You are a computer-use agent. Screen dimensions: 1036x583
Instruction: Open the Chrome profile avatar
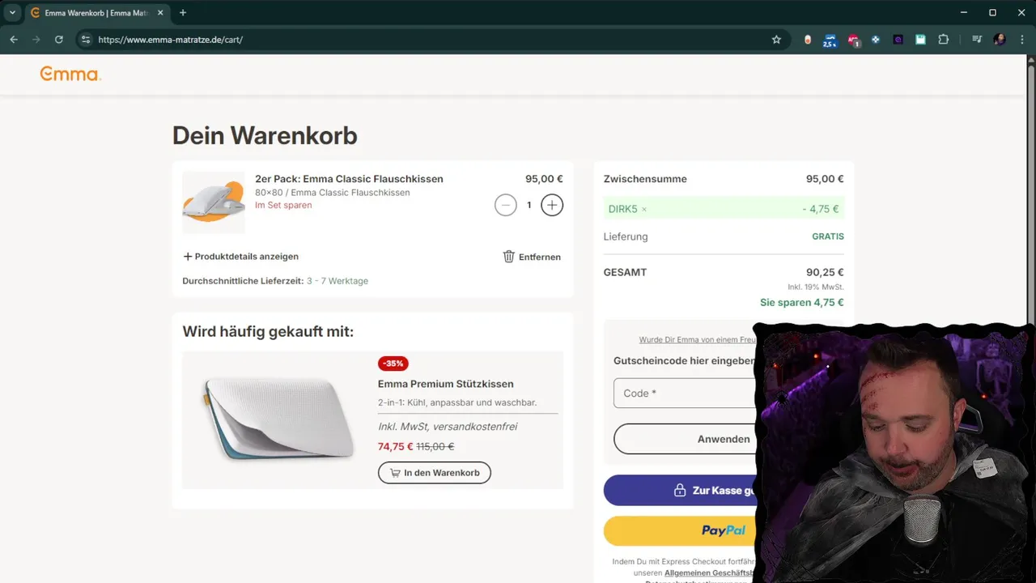point(1000,40)
